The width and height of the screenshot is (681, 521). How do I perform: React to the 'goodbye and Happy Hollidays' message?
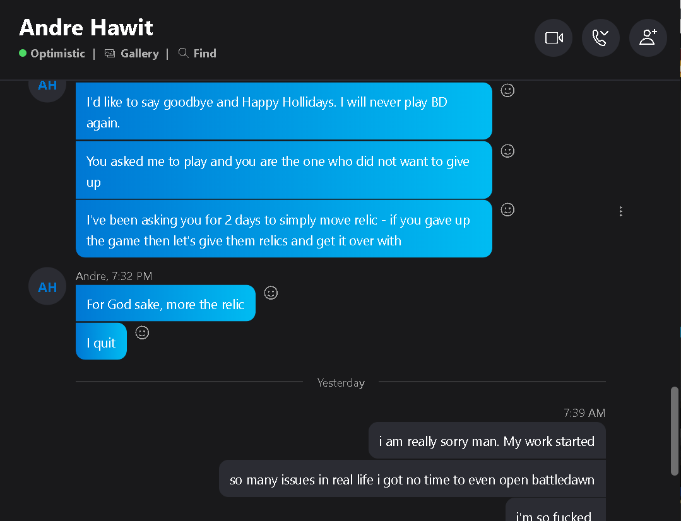(507, 90)
